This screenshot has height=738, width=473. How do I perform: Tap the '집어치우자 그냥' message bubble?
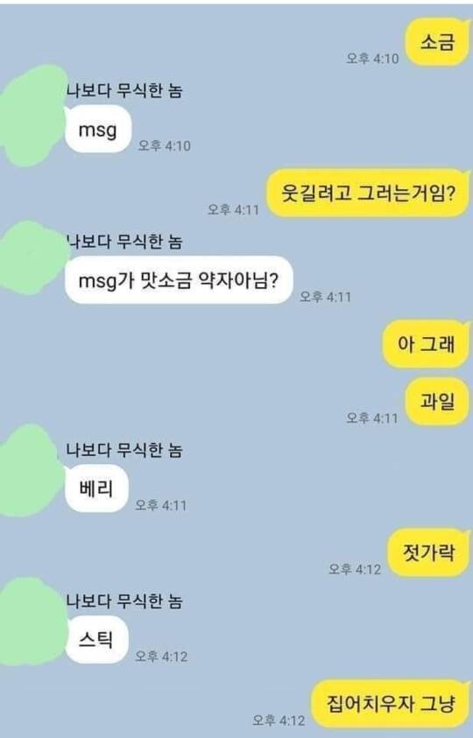pyautogui.click(x=391, y=704)
